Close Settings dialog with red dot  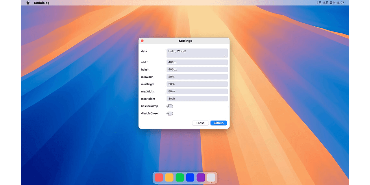142,41
